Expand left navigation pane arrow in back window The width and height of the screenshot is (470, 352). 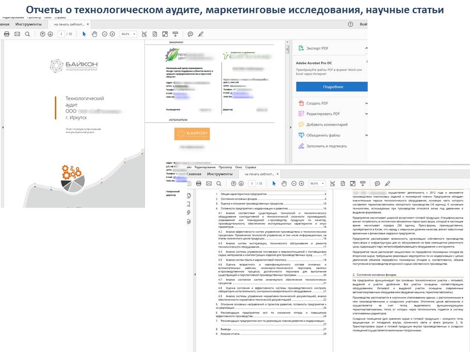[3, 127]
